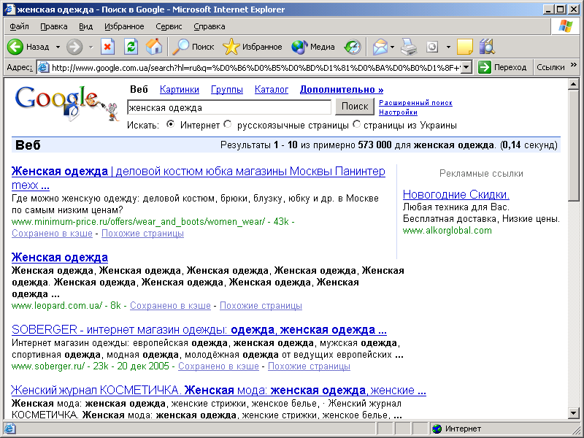This screenshot has height=438, width=584.
Task: Open the SOBERGER интернет магазин result
Action: coord(199,330)
